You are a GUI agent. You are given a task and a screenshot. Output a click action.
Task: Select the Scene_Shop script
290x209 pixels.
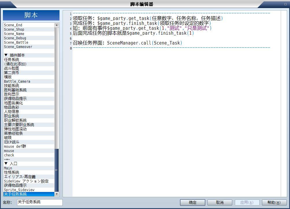click(x=29, y=29)
